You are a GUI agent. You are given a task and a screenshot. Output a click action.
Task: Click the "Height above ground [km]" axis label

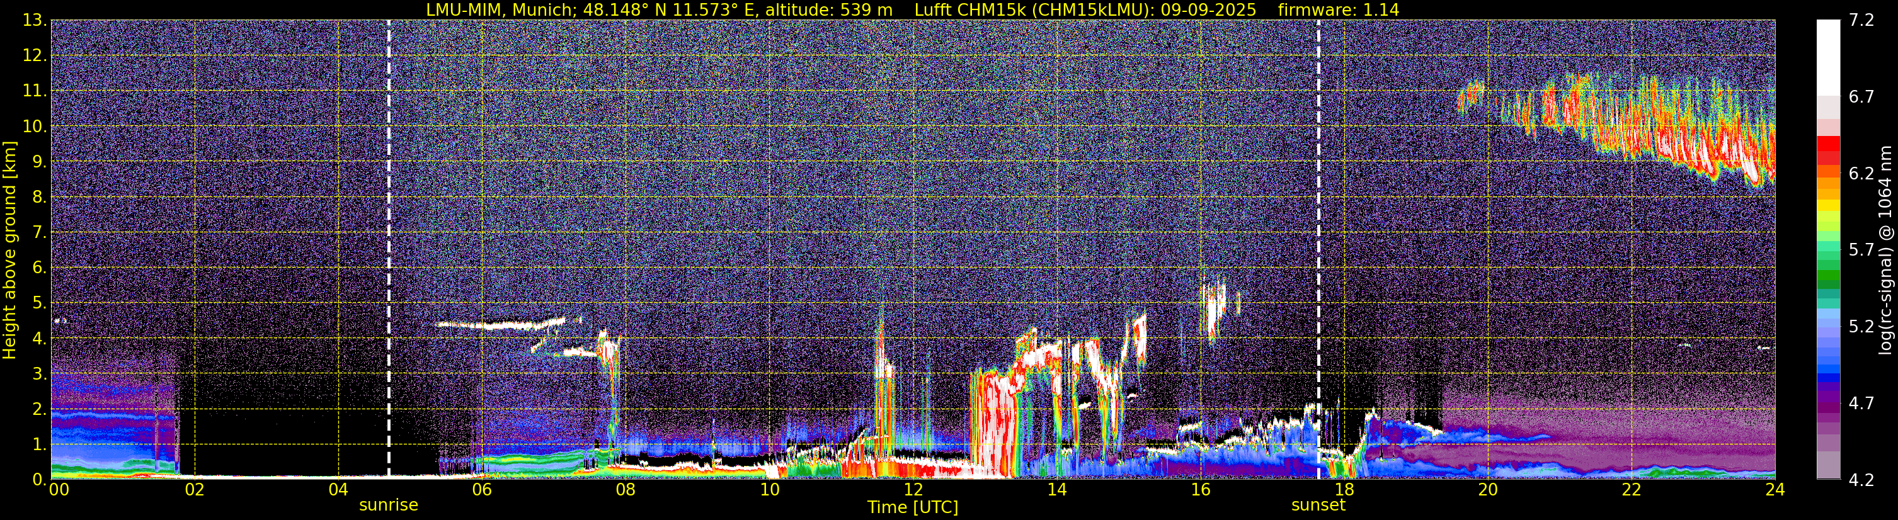(9, 250)
